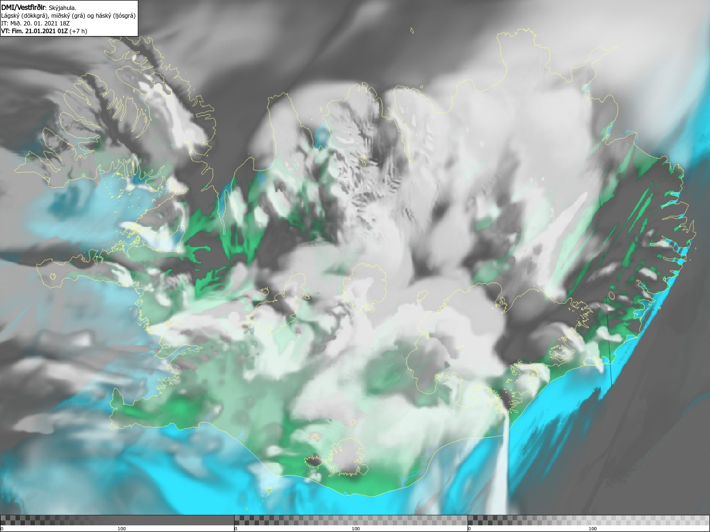Click the '100' label under the dark gray bar

121,529
